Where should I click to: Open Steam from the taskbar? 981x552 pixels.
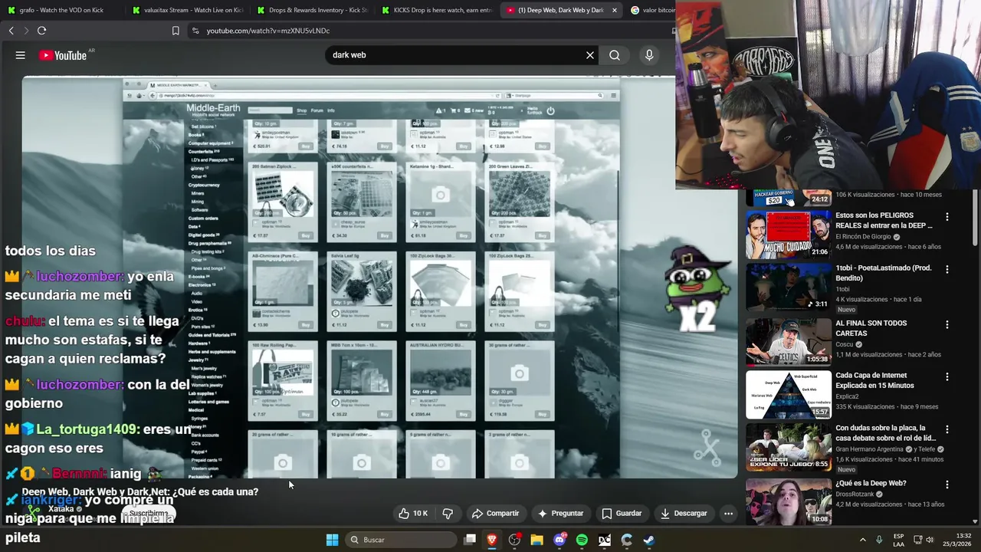point(649,540)
